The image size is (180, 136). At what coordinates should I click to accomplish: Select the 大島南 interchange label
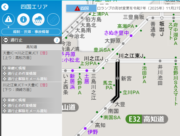point(83,30)
